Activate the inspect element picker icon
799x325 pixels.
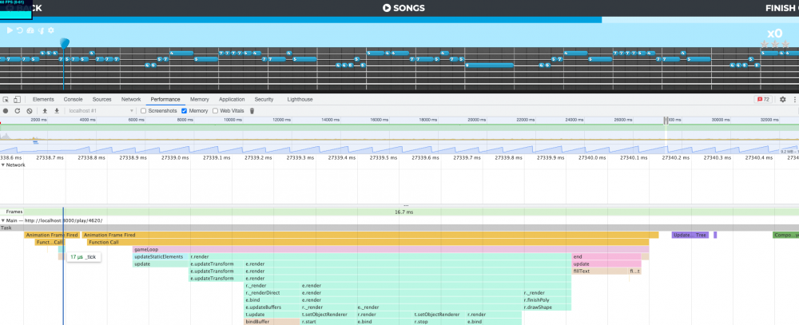coord(6,99)
